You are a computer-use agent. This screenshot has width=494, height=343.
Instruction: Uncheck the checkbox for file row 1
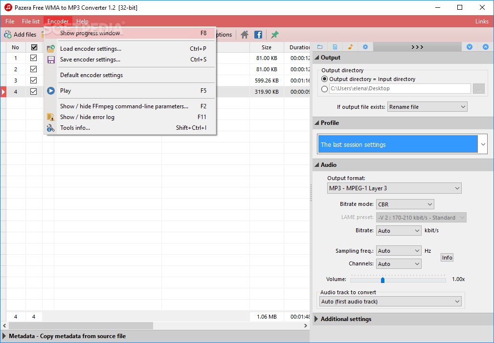(x=33, y=58)
